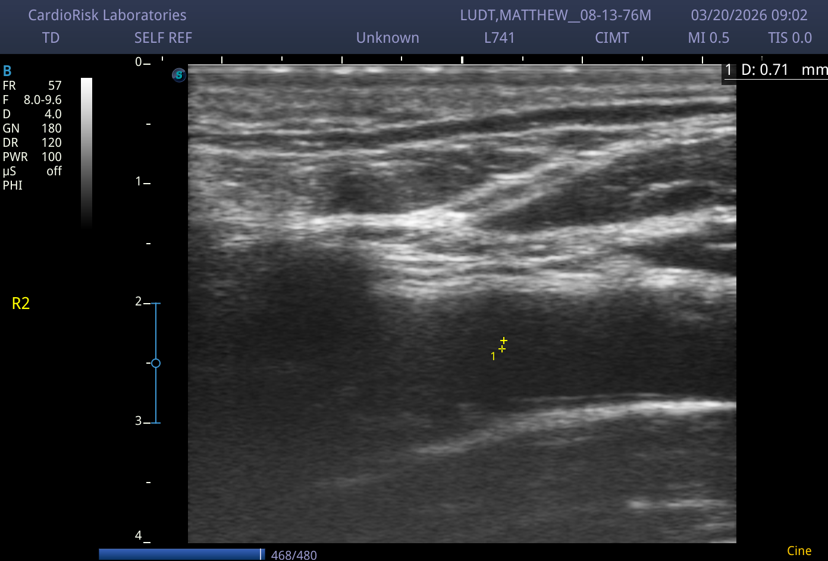Click the grayscale map bar

click(x=87, y=153)
